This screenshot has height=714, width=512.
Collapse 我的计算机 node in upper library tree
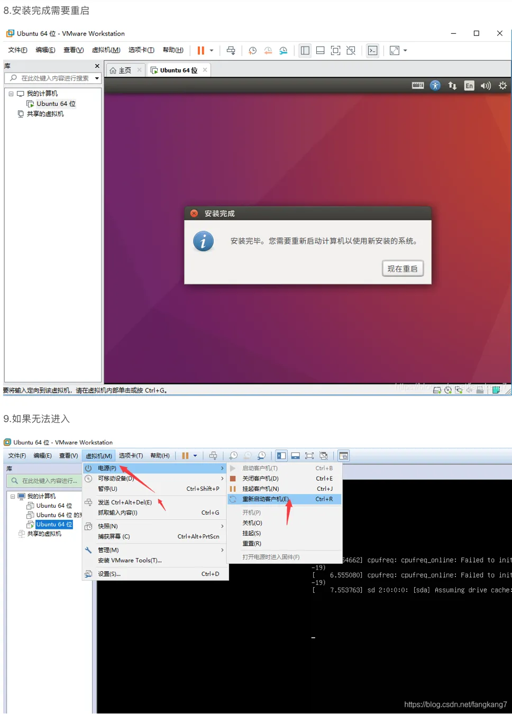pyautogui.click(x=11, y=94)
